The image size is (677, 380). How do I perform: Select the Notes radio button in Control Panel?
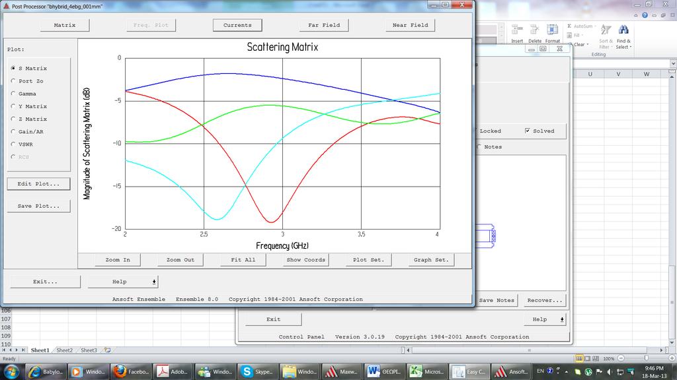[x=479, y=147]
